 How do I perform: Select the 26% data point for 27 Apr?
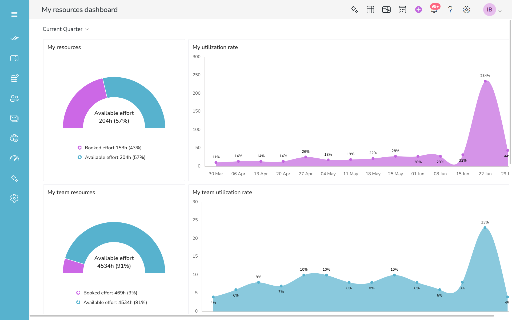pyautogui.click(x=306, y=157)
